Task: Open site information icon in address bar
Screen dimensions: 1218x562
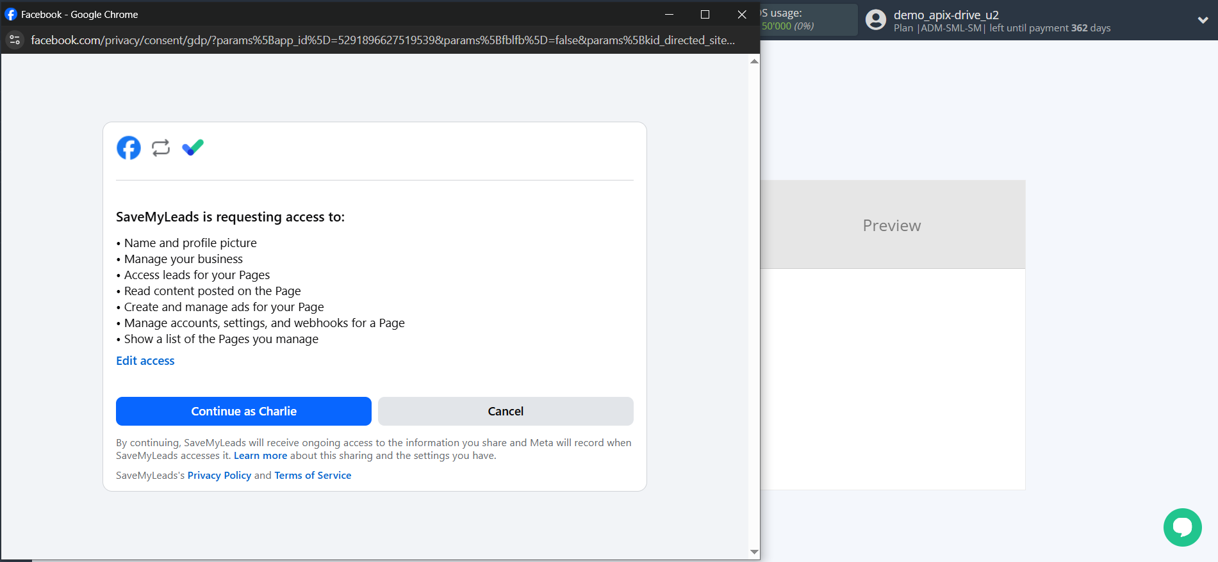Action: (x=15, y=40)
